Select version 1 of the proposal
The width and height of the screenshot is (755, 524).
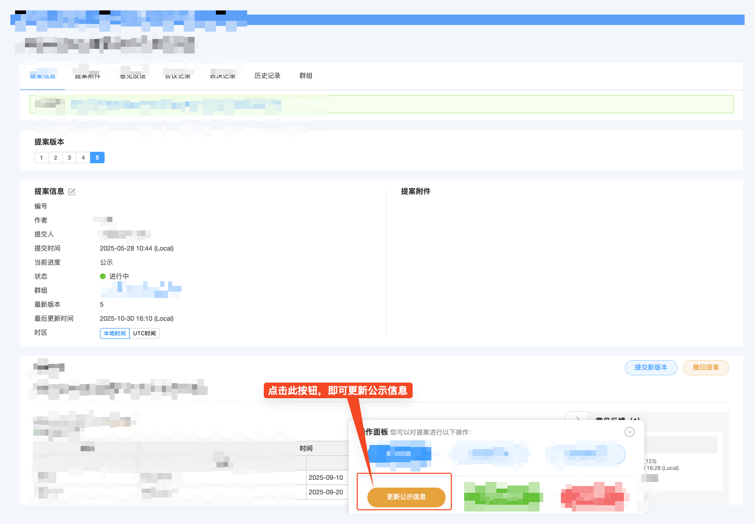41,157
